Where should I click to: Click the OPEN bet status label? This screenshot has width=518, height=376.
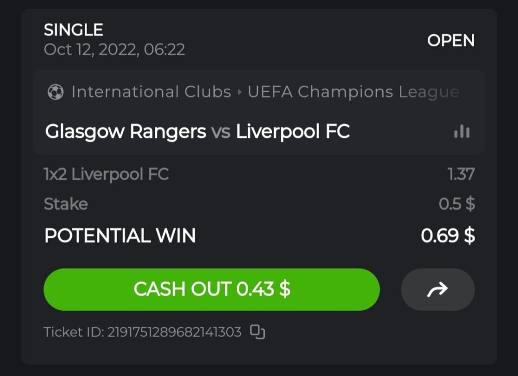tap(451, 40)
